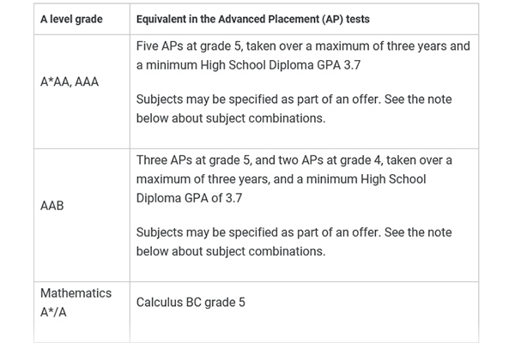Viewport: 515px width, 343px height.
Task: Click the 'A level grade' column header
Action: point(71,20)
